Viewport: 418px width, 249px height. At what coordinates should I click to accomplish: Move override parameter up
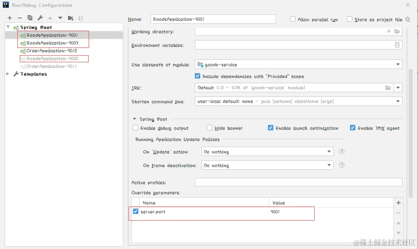tap(399, 223)
